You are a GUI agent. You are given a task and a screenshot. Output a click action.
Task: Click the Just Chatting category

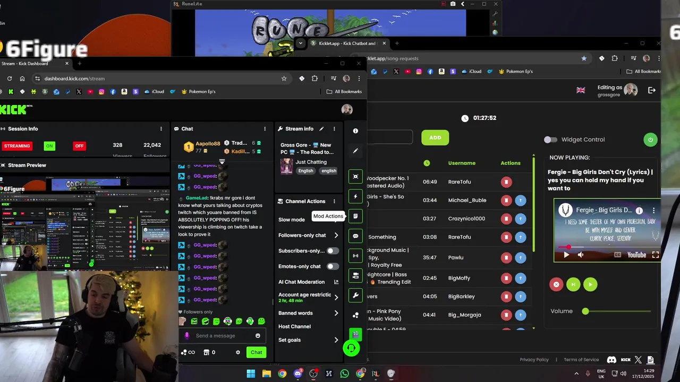click(311, 162)
